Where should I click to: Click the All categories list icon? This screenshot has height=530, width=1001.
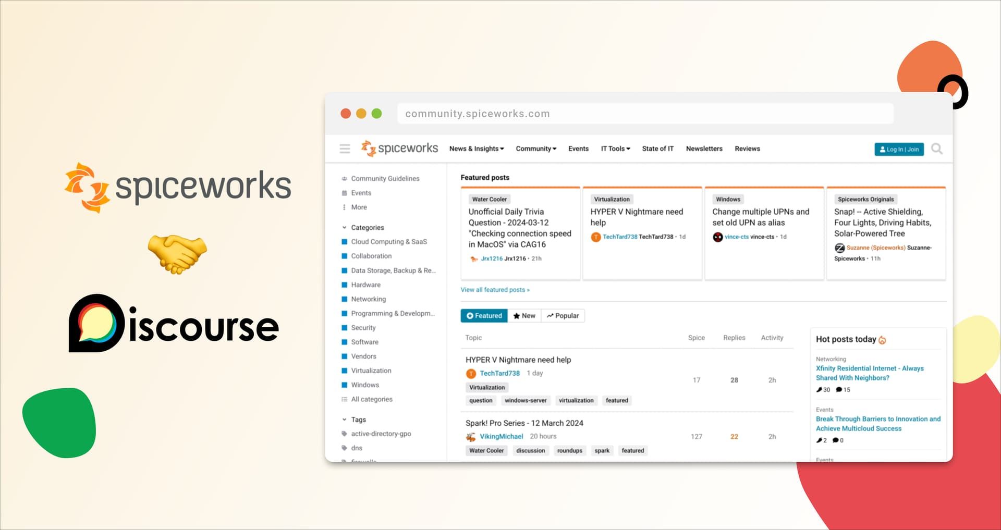pos(344,399)
